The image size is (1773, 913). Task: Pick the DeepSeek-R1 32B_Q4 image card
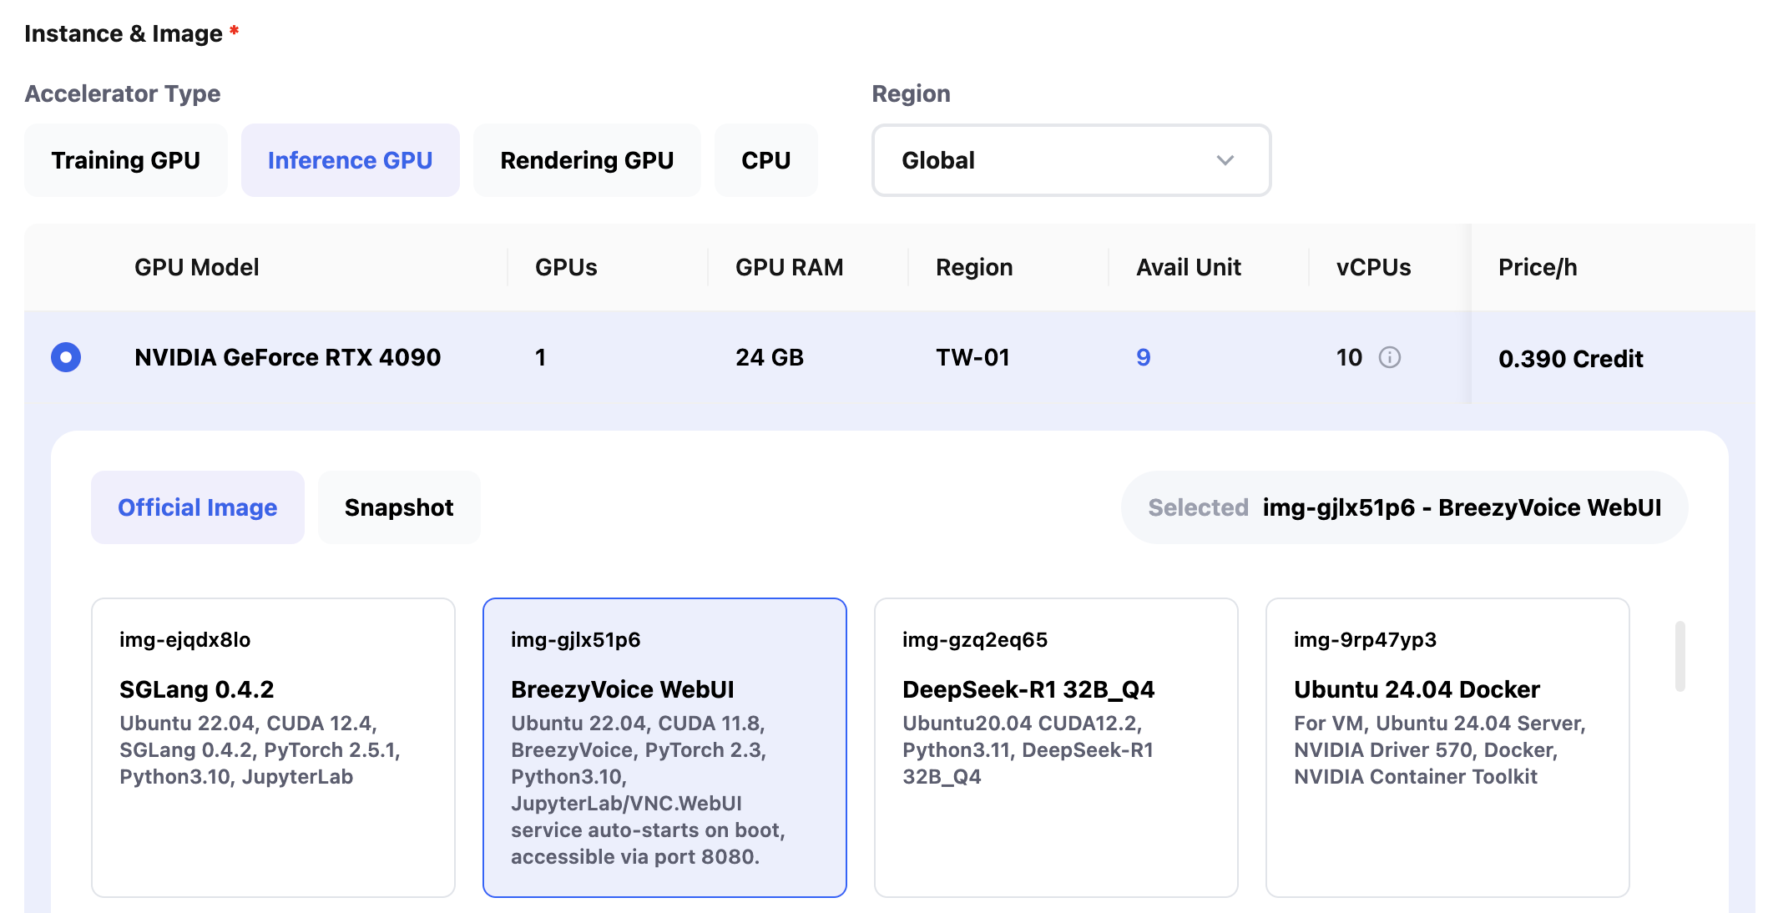[x=1056, y=747]
